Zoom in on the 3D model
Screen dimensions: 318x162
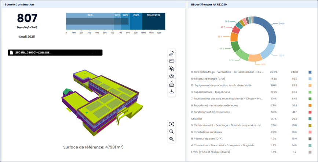point(172,131)
